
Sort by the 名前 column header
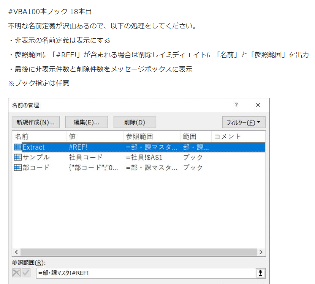click(x=39, y=137)
